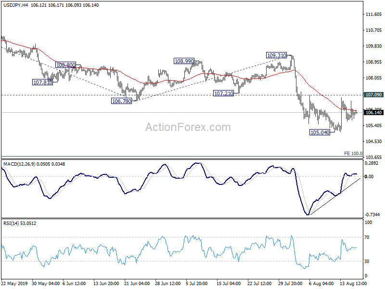The height and width of the screenshot is (289, 385).
Task: Click the 105.405 price axis value
Action: [x=374, y=126]
